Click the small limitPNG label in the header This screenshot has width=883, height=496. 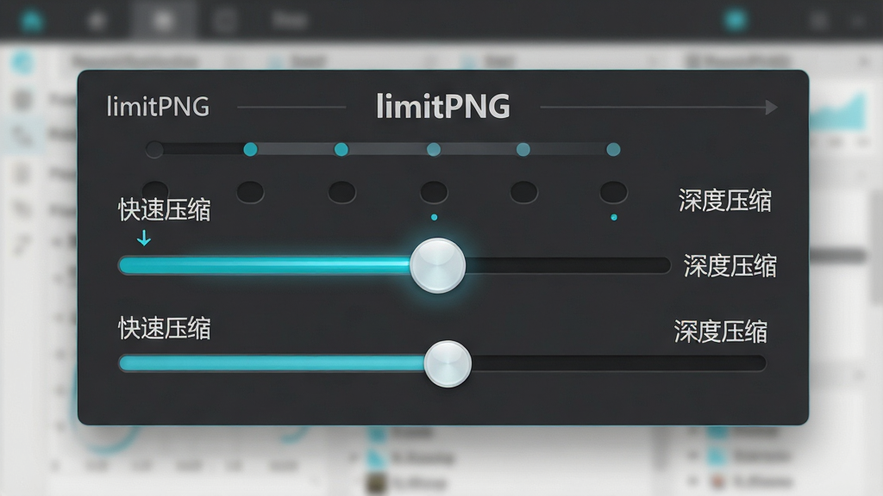click(x=159, y=106)
